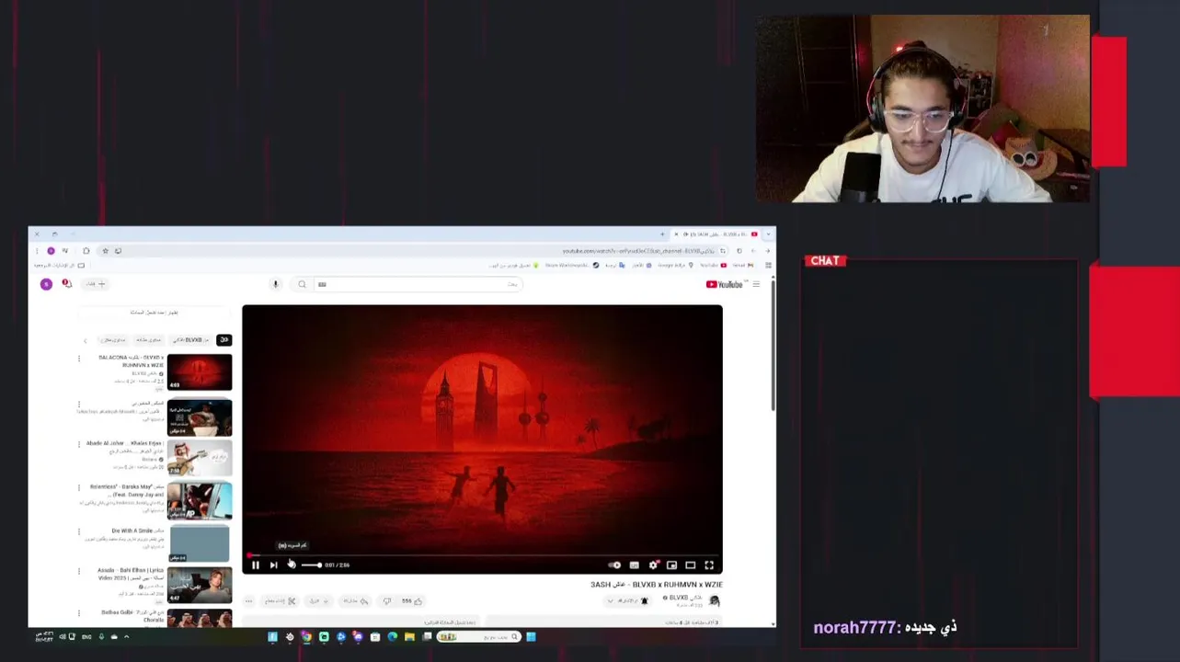
Task: Open the BLVXB channel avatar
Action: [714, 601]
